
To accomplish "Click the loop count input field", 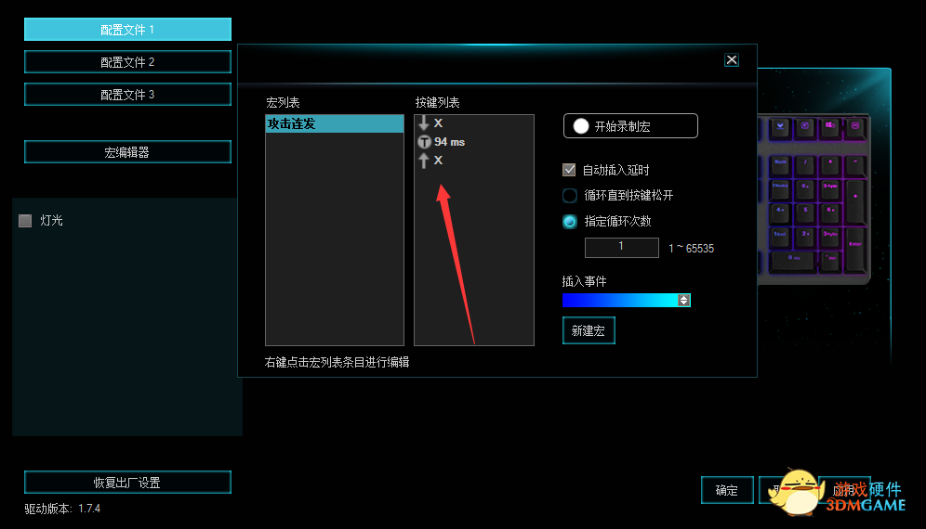I will [621, 248].
